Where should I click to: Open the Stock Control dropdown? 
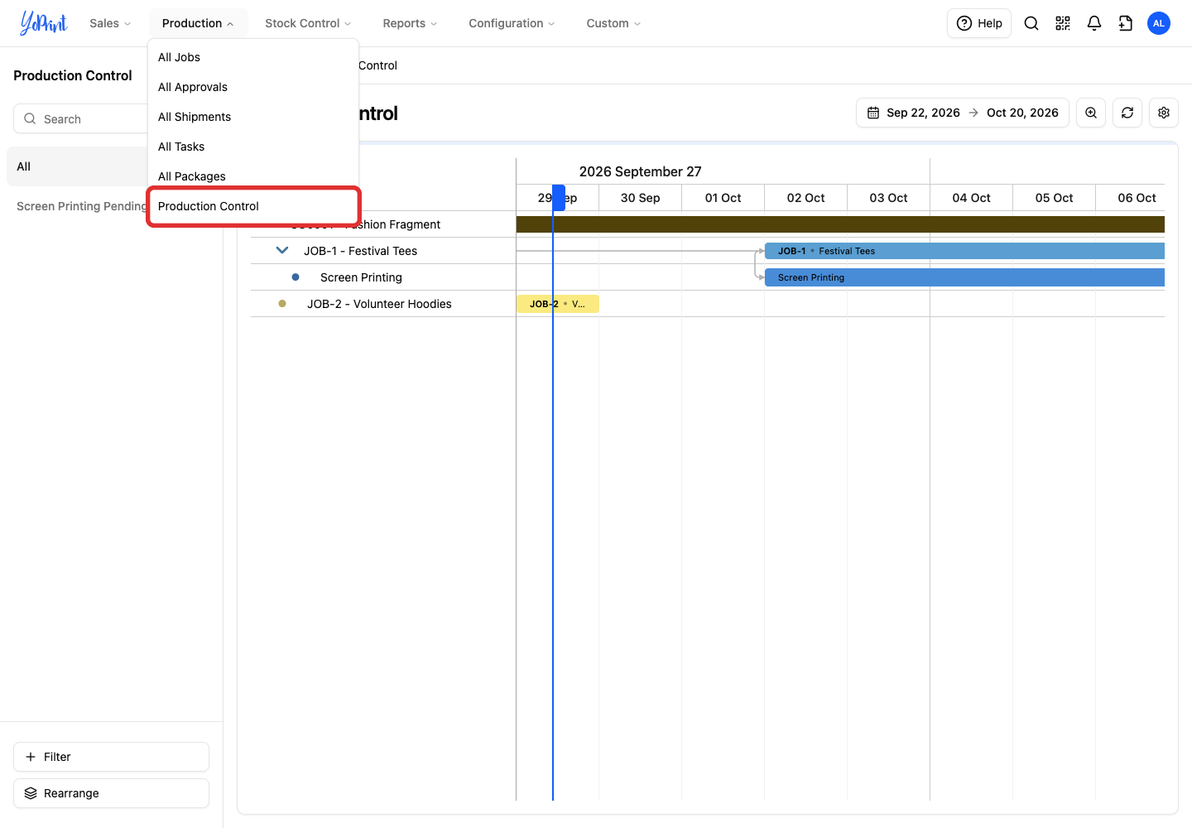(x=308, y=23)
